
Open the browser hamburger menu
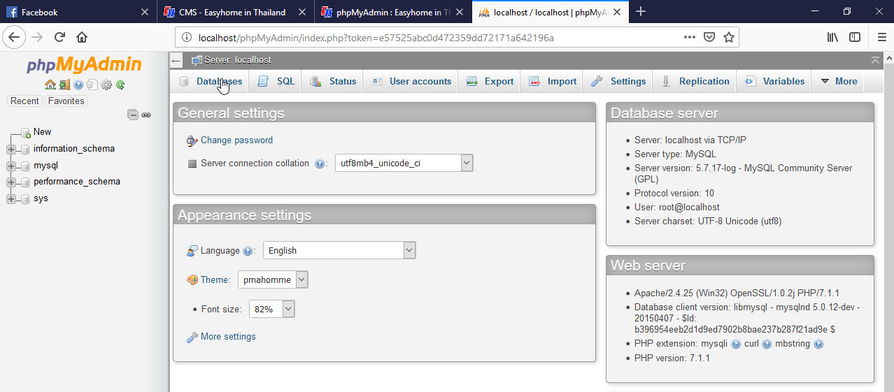pos(882,37)
